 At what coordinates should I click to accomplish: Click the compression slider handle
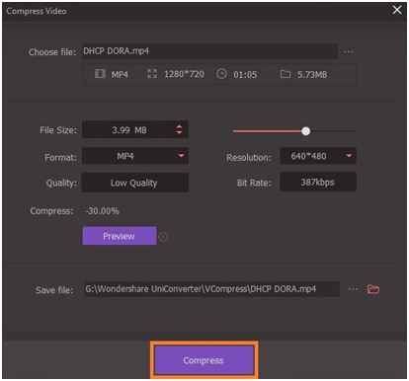click(306, 131)
